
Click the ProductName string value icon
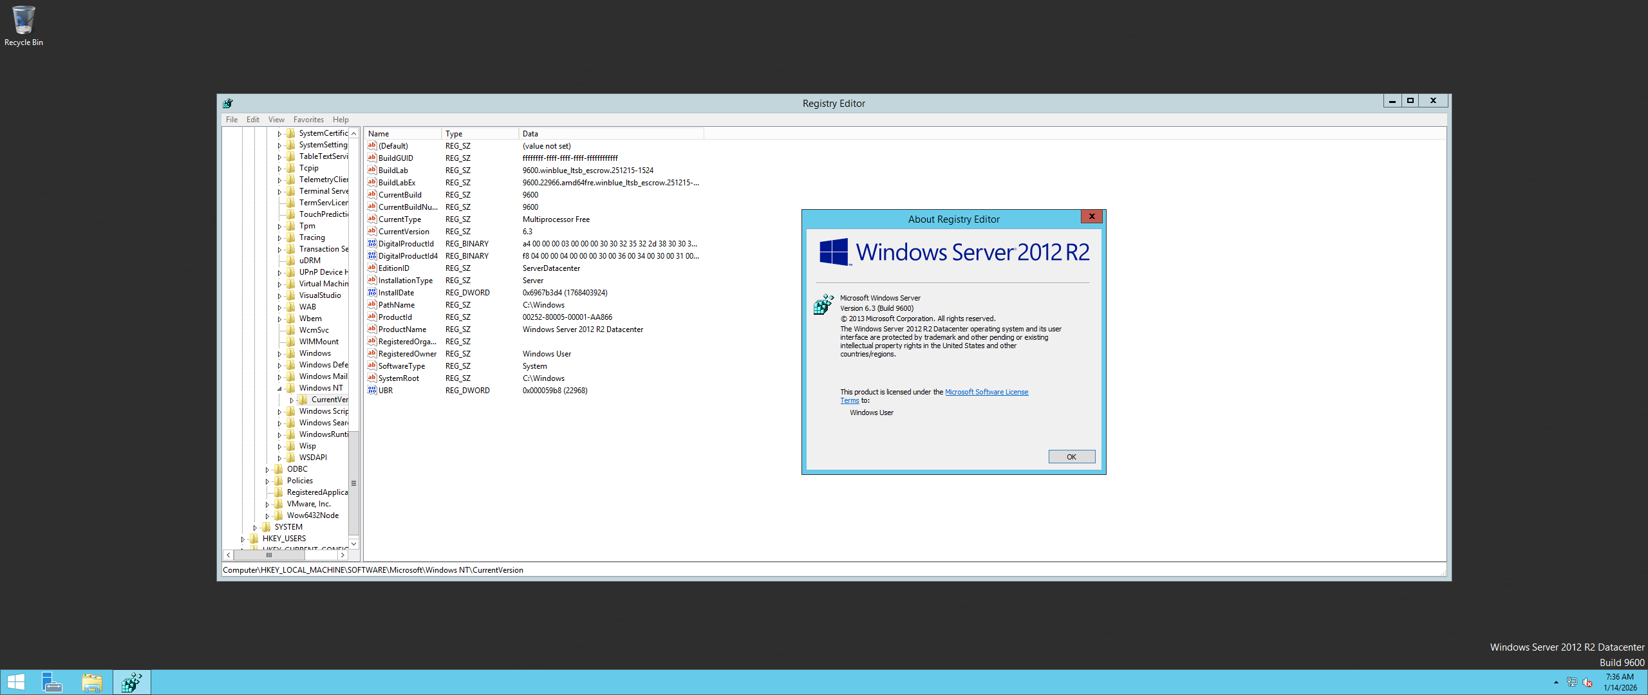[x=371, y=329]
